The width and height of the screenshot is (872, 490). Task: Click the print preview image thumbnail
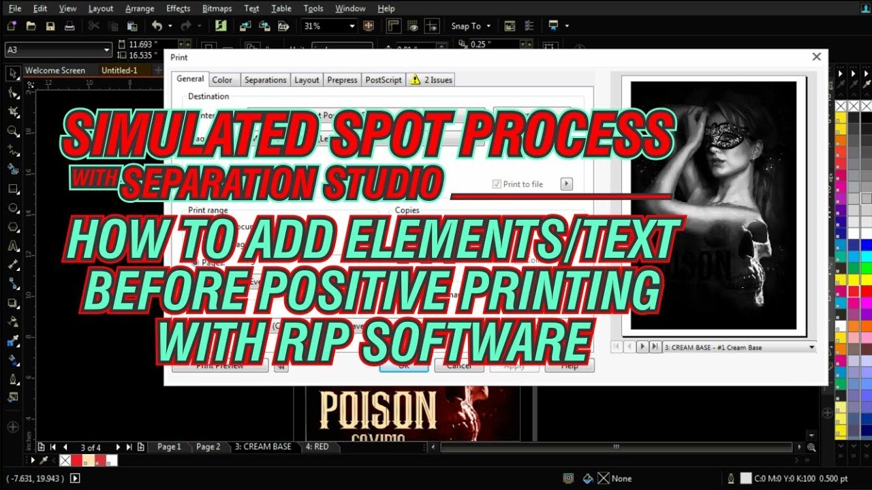point(713,206)
